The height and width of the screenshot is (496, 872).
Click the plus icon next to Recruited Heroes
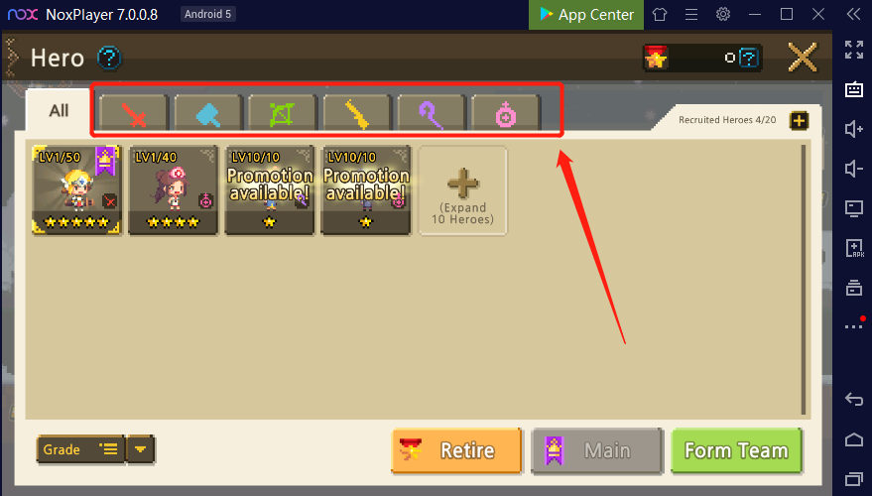click(800, 120)
